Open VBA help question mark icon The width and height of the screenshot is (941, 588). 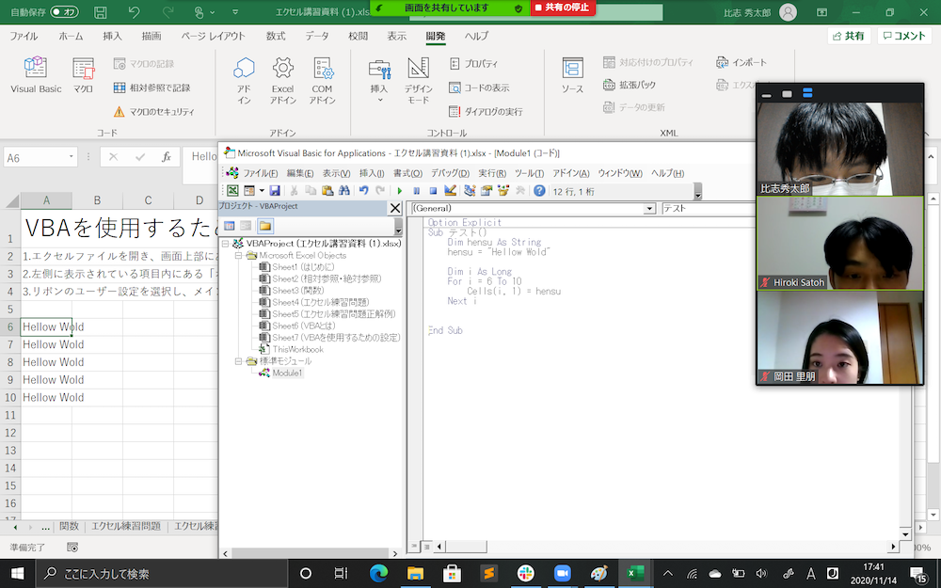[x=539, y=191]
